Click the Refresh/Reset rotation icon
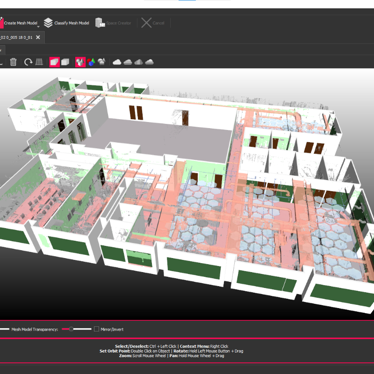Image resolution: width=374 pixels, height=374 pixels. pos(28,61)
